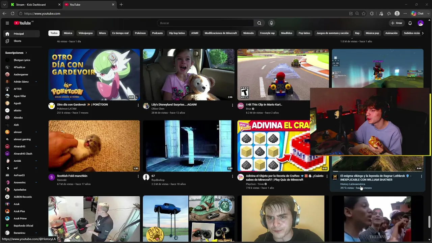432x243 pixels.
Task: Select the Música category chip
Action: (x=68, y=33)
